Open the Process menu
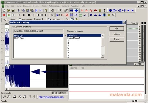The image size is (148, 103). pos(27,6)
